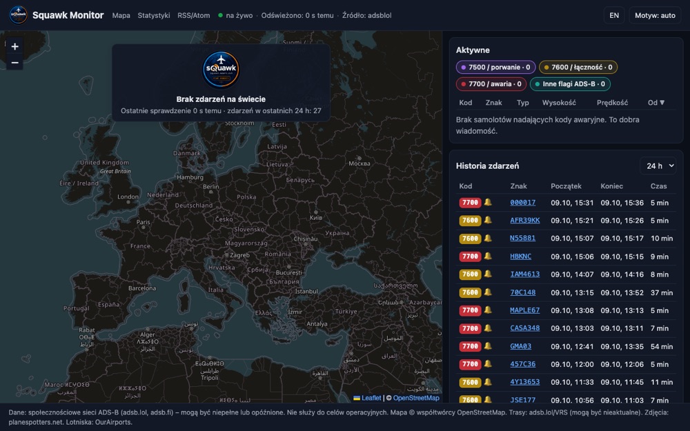
Task: Open the OpenStreetMap attribution link
Action: [416, 398]
